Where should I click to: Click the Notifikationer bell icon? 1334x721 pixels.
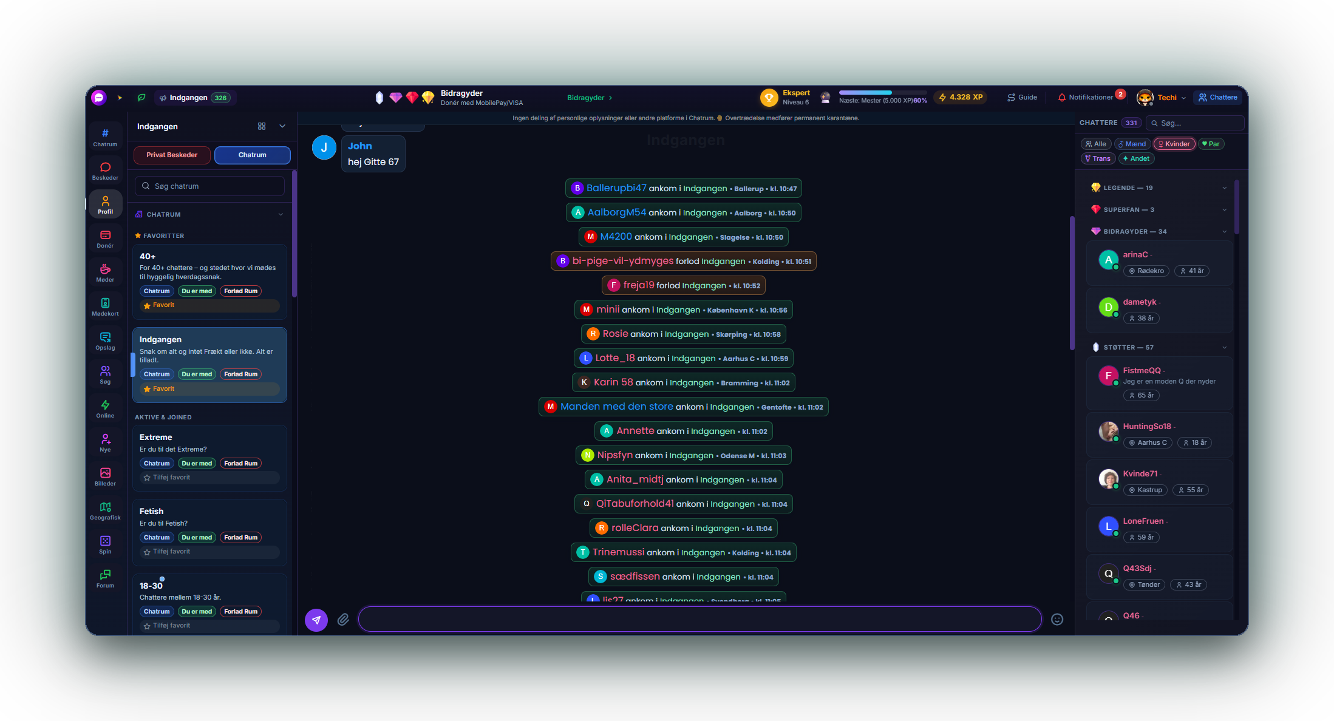1062,98
